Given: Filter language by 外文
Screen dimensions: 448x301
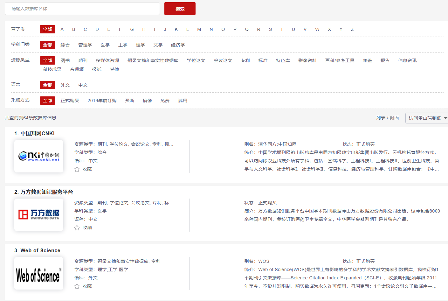Looking at the screenshot, I should [x=65, y=85].
